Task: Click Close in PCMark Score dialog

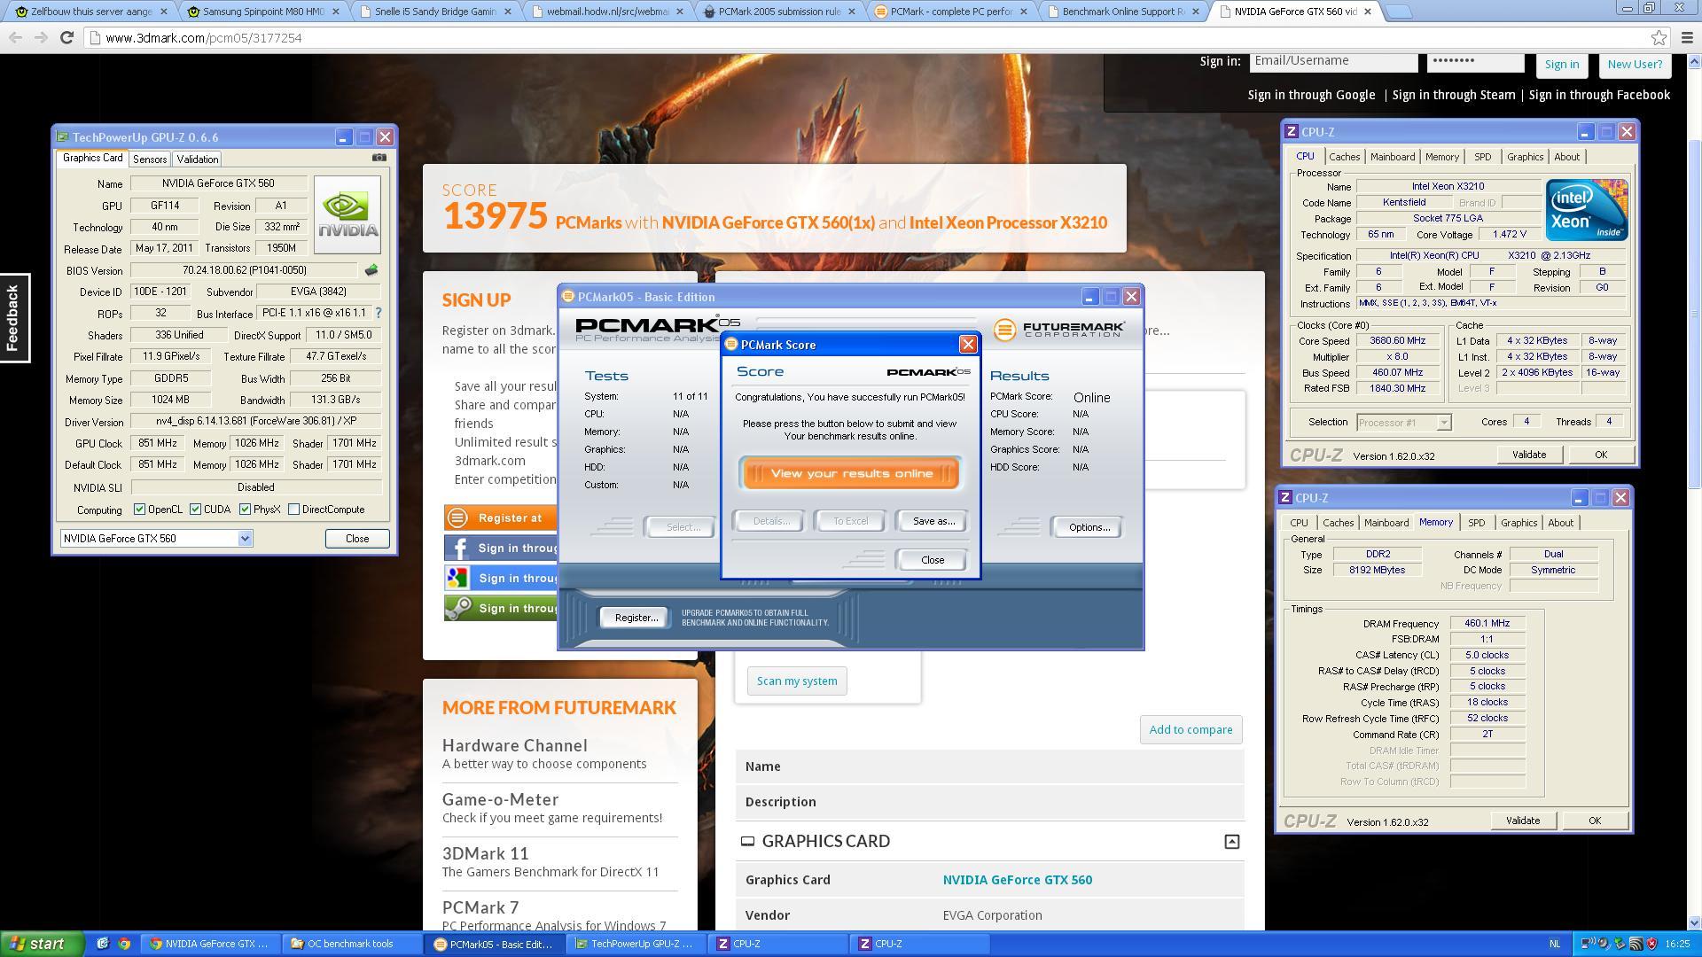Action: [x=933, y=560]
